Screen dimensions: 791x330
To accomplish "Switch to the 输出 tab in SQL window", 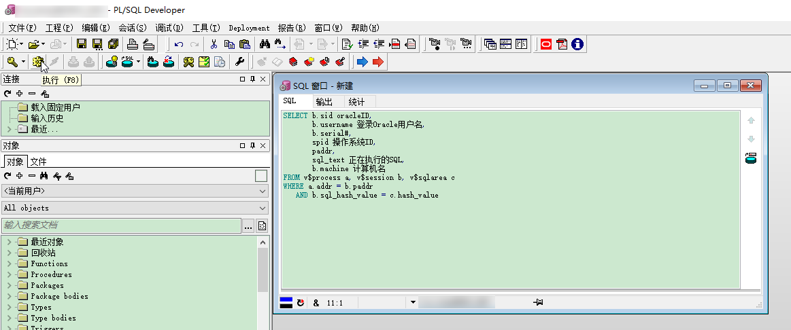I will tap(324, 102).
